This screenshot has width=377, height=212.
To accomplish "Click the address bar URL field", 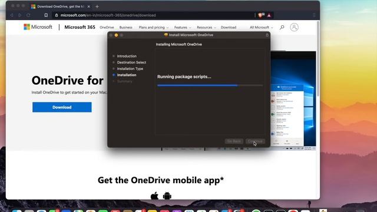I will [x=154, y=15].
